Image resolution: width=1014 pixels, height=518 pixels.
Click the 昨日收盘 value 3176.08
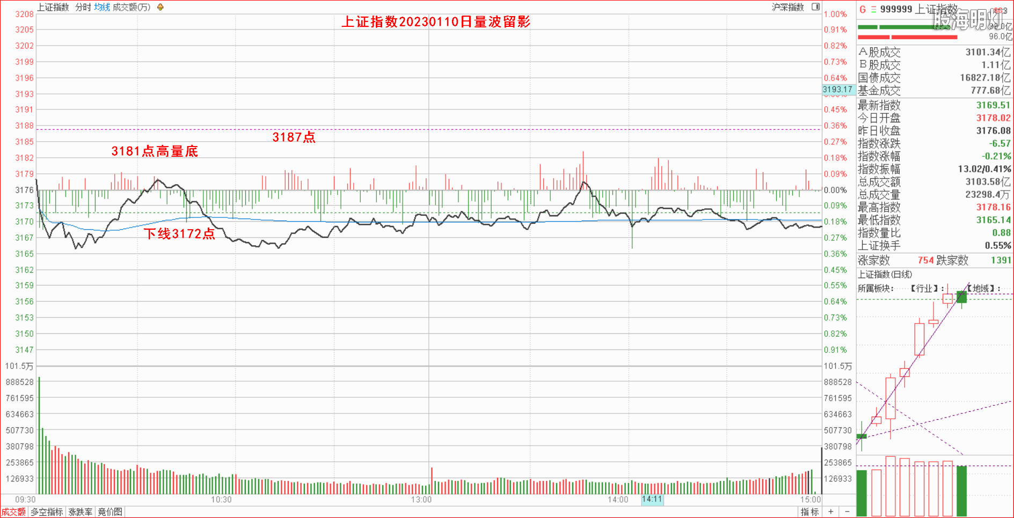(x=993, y=131)
